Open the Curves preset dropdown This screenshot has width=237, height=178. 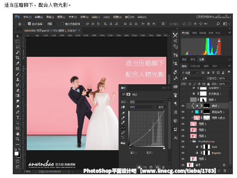pyautogui.click(x=147, y=102)
